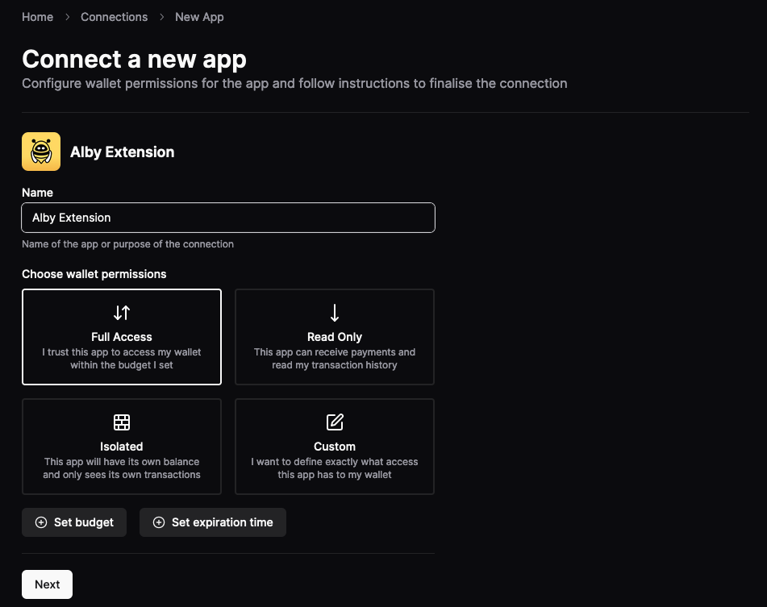This screenshot has width=767, height=607.
Task: Click the New App breadcrumb entry
Action: (x=199, y=16)
